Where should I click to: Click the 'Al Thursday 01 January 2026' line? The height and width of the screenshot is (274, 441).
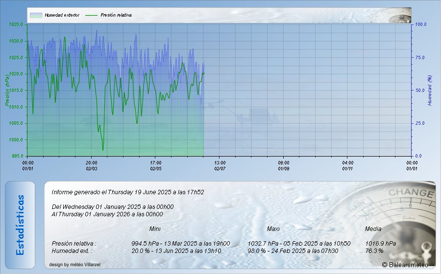(107, 214)
